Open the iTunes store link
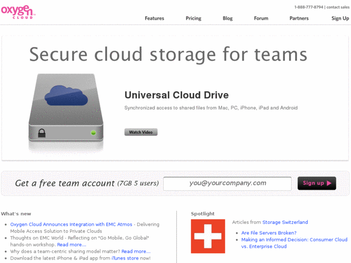Screen dimensions: 351x263 click(x=125, y=258)
